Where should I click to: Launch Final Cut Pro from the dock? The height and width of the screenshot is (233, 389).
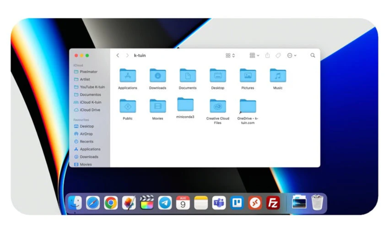(x=147, y=203)
